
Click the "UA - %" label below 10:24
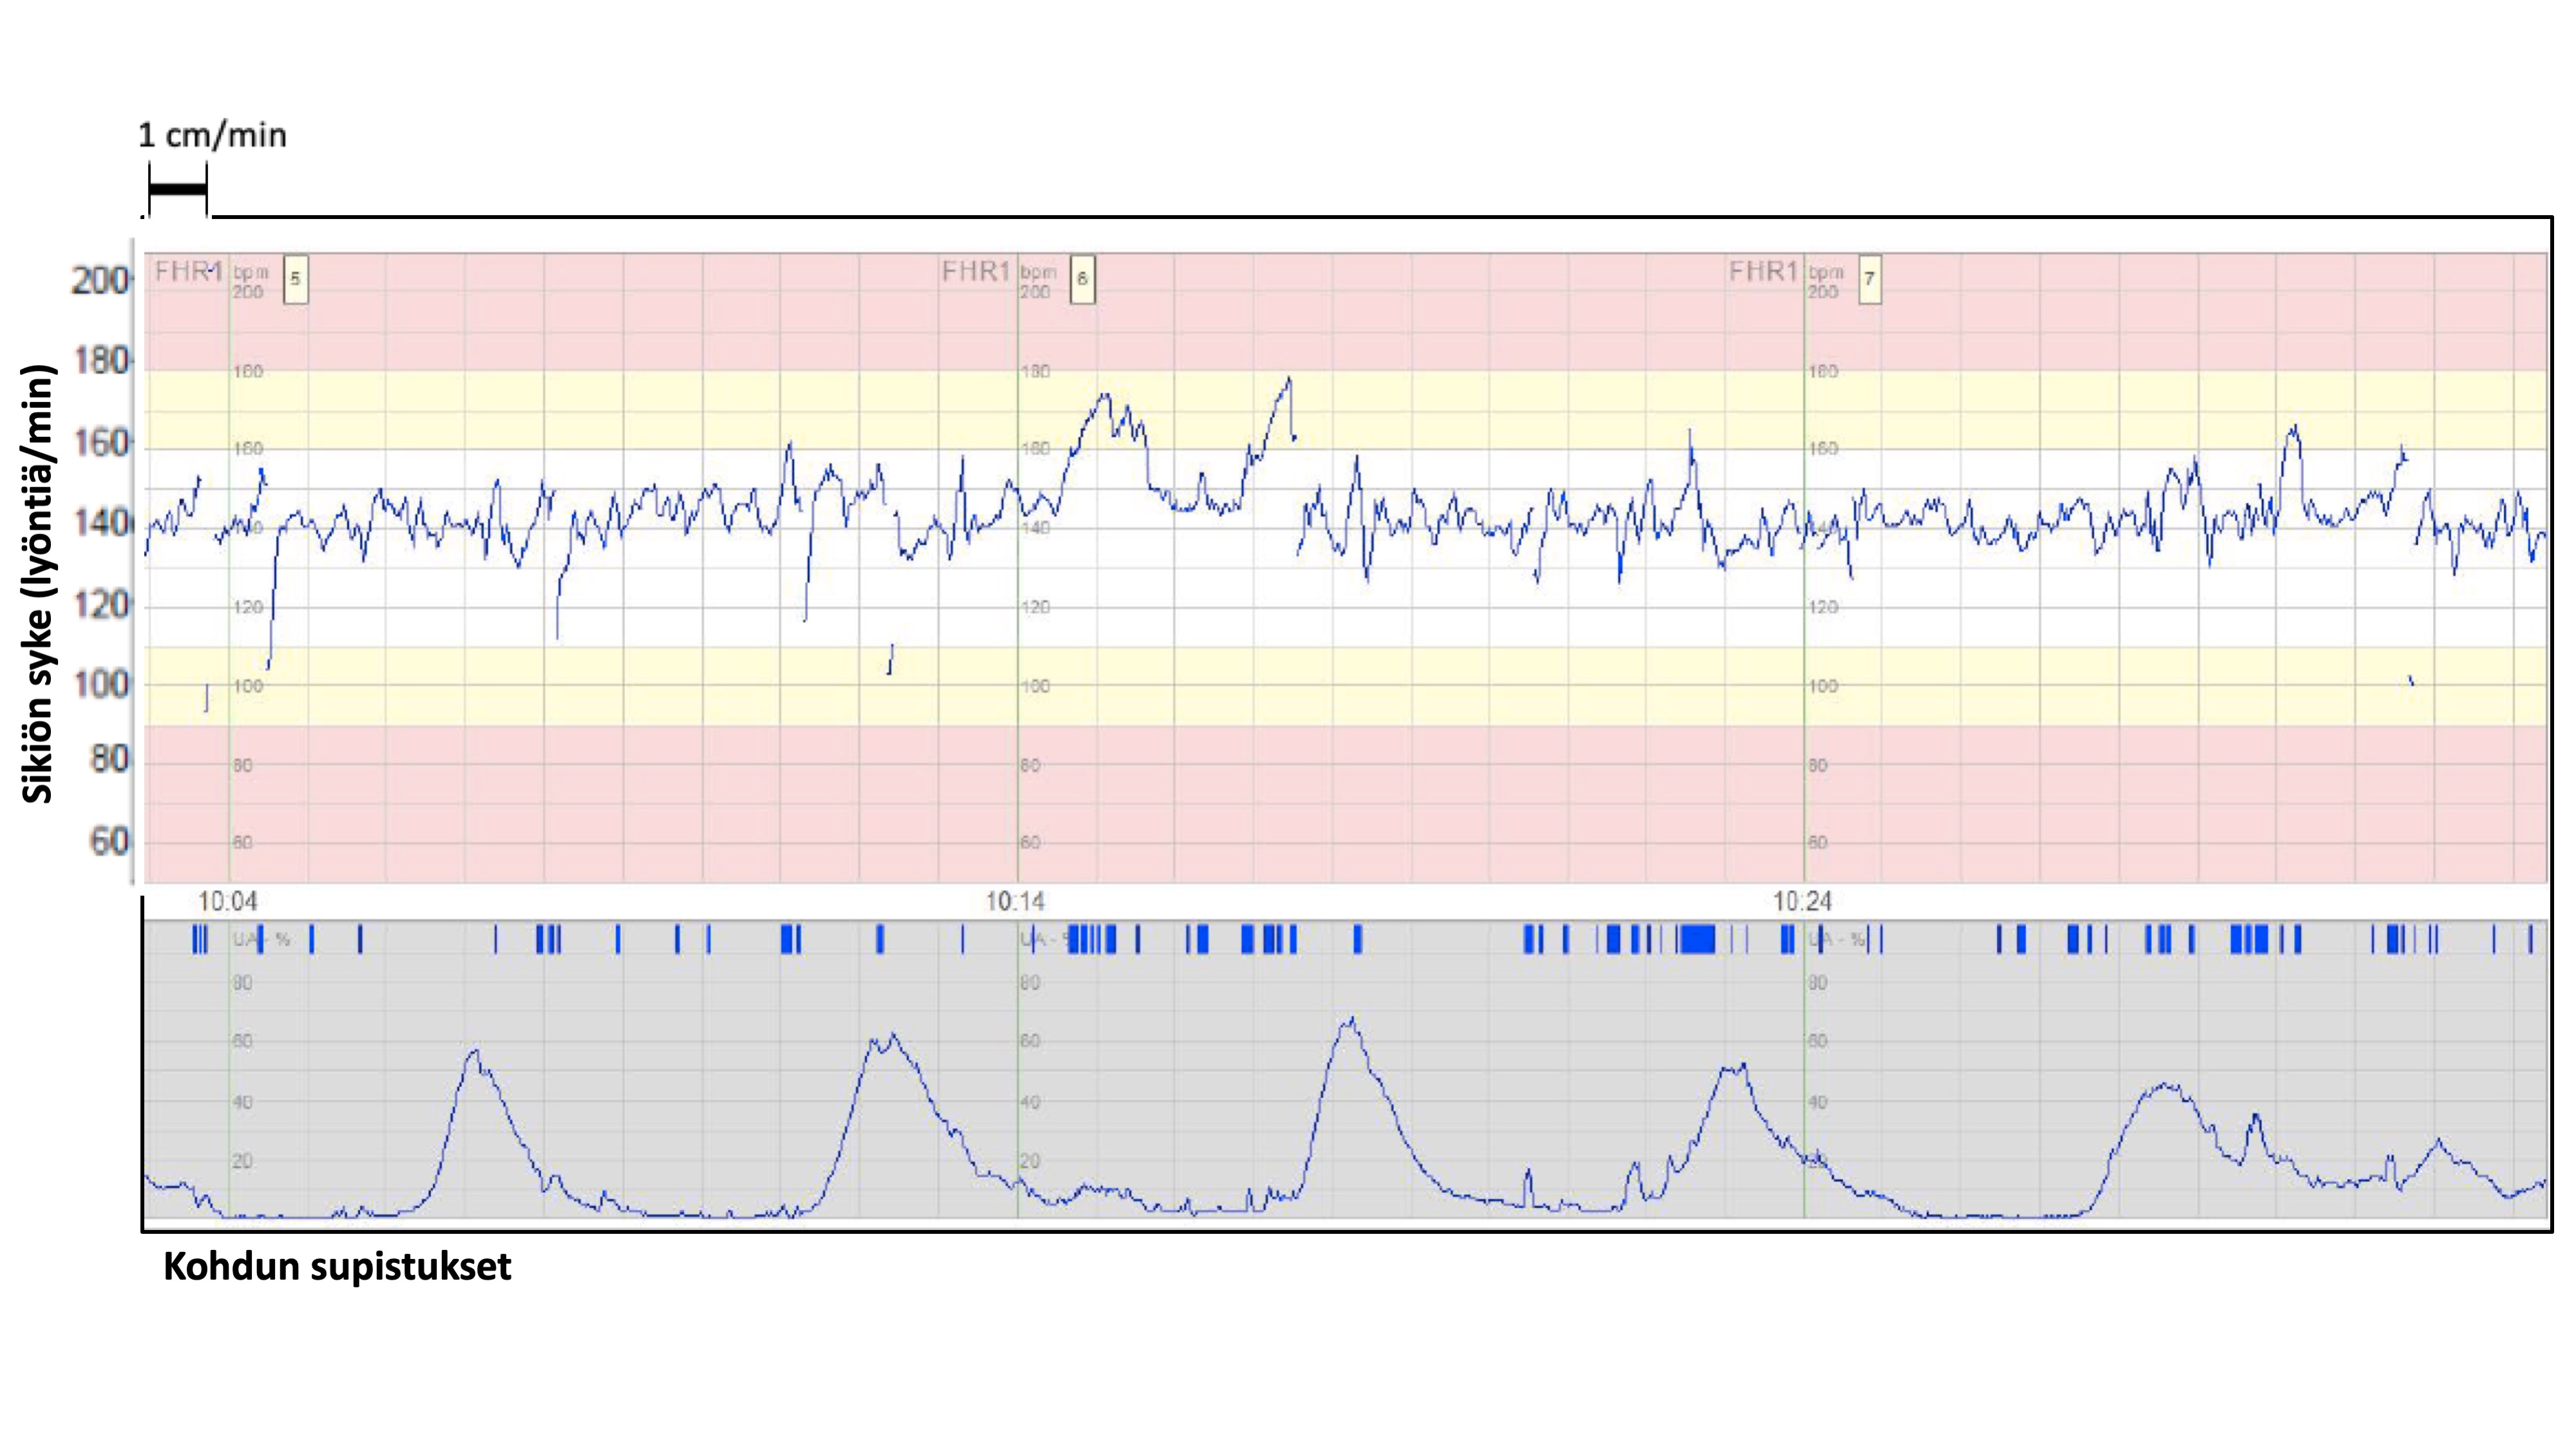[1837, 940]
